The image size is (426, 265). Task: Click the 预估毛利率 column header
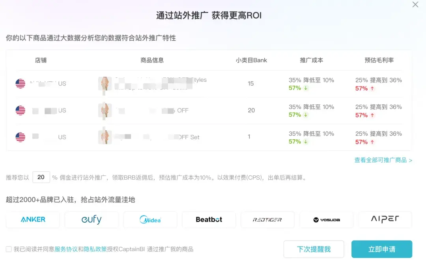[379, 60]
